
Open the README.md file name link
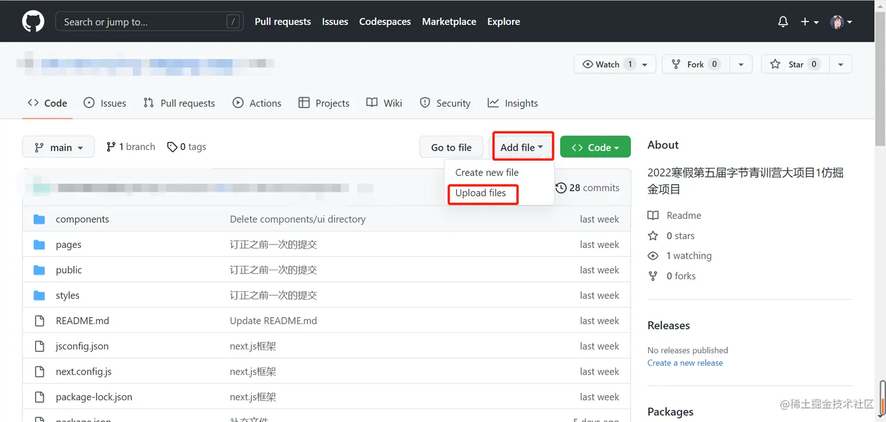(x=82, y=321)
